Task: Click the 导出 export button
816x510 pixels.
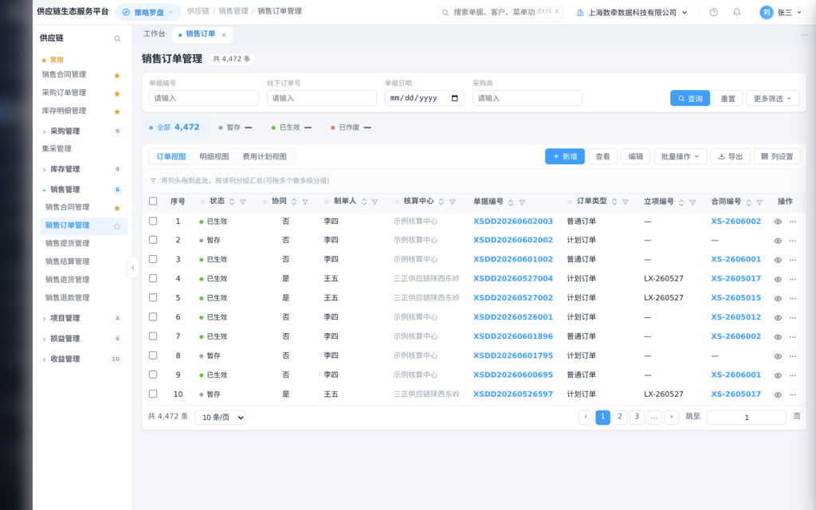Action: tap(731, 157)
